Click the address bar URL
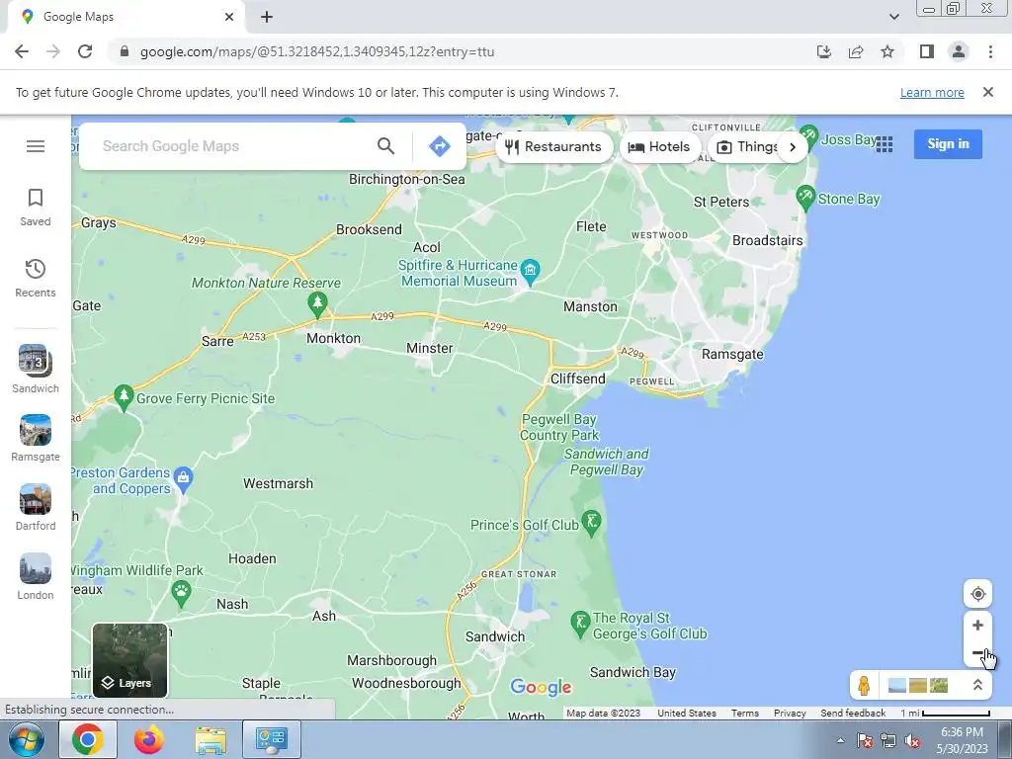This screenshot has width=1012, height=759. [x=317, y=51]
